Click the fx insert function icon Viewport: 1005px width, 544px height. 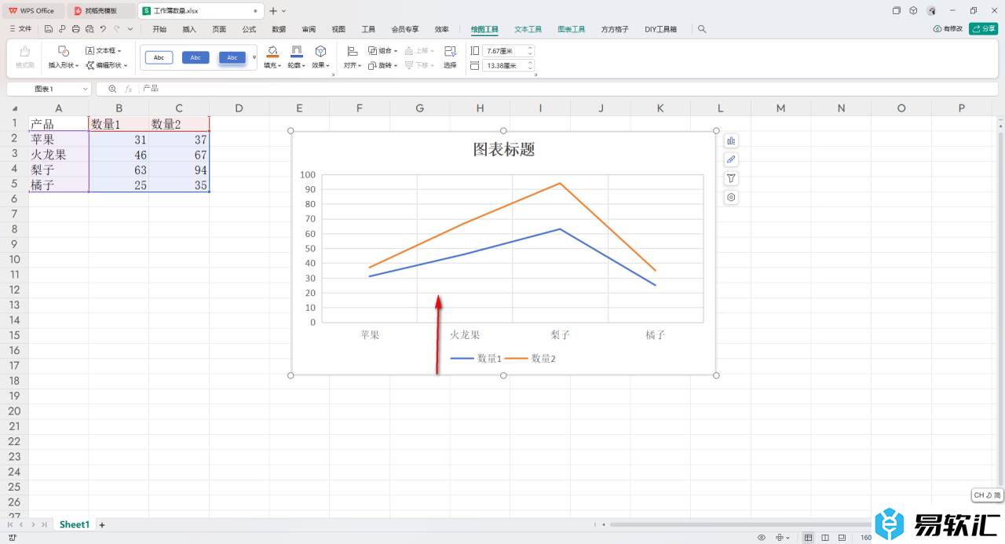(129, 89)
